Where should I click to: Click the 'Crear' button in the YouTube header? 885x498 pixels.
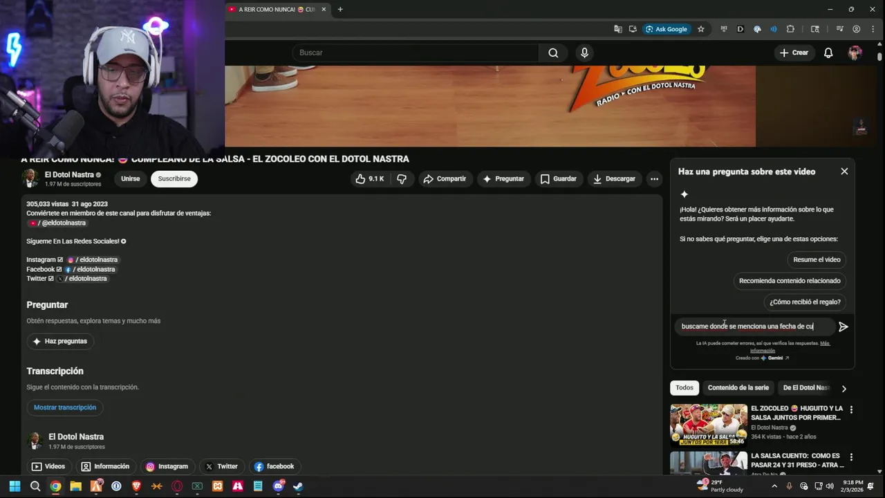click(793, 53)
